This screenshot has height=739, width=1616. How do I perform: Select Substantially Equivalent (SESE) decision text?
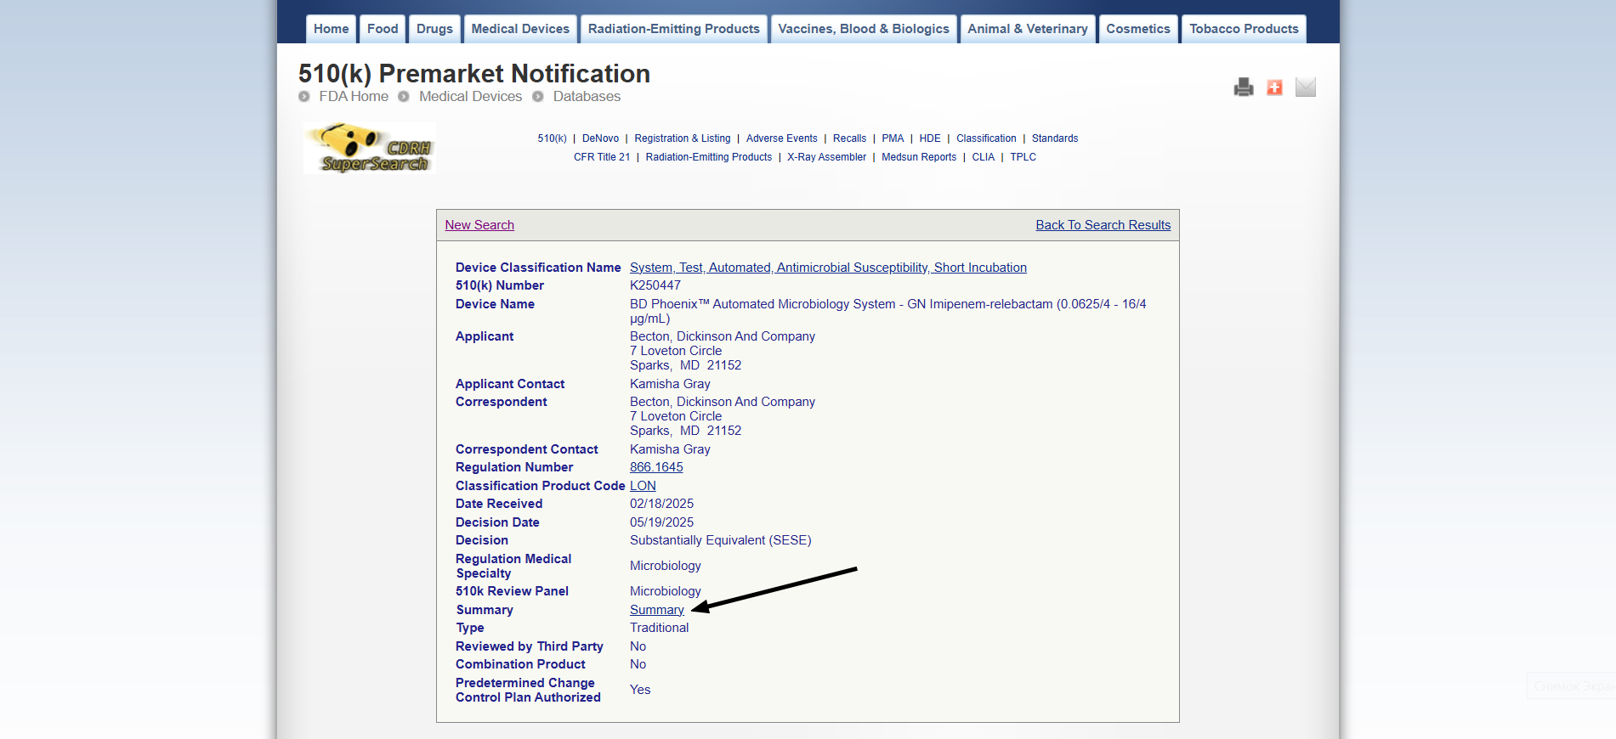tap(721, 540)
